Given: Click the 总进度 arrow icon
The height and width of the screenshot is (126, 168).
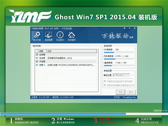Looking at the screenshot, I should pyautogui.click(x=37, y=58).
